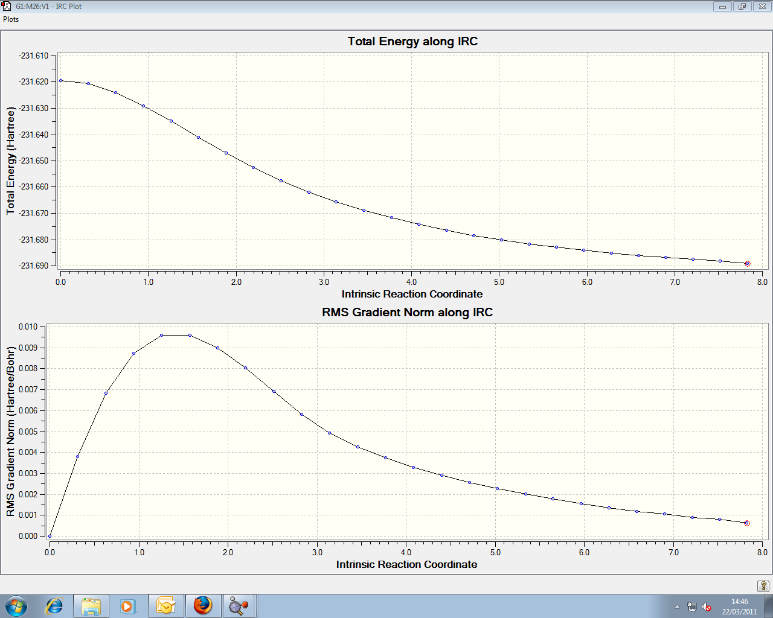Click the 'Total Energy along IRC' plot title

(x=412, y=42)
